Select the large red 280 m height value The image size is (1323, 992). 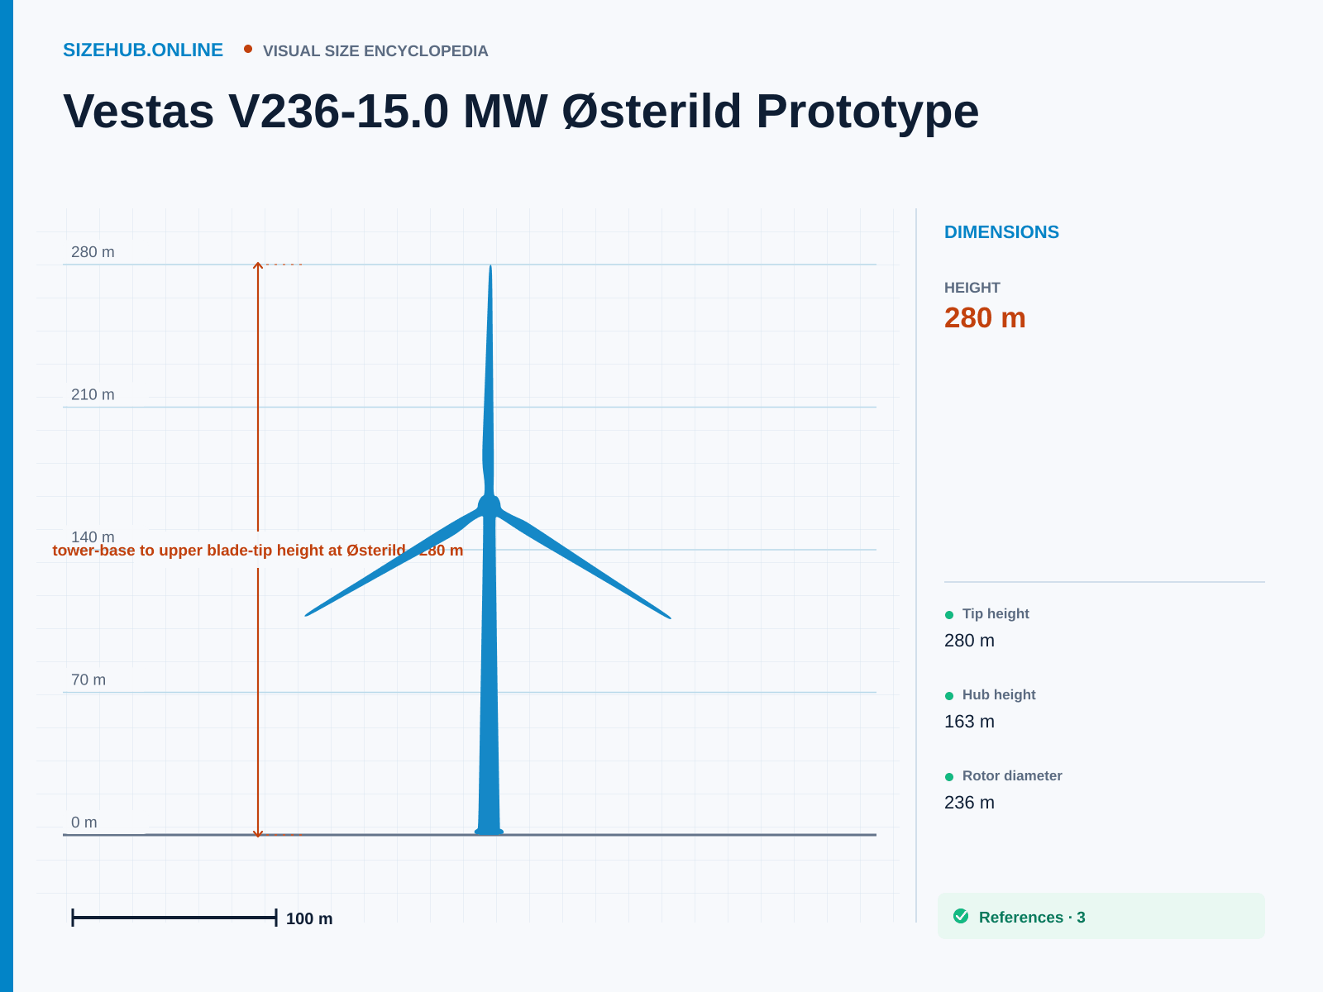[985, 318]
